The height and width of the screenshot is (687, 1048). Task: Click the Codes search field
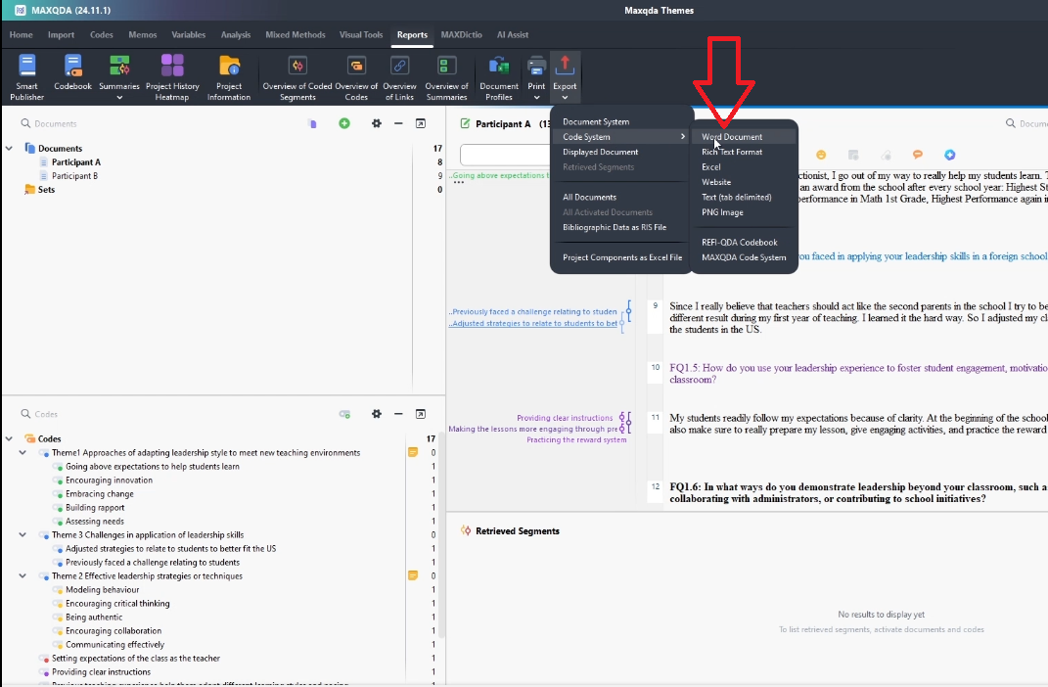point(147,414)
